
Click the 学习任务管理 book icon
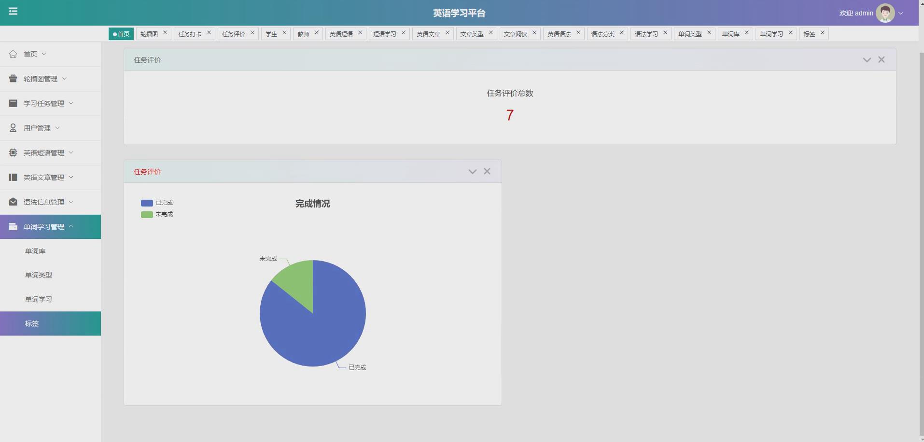[13, 103]
